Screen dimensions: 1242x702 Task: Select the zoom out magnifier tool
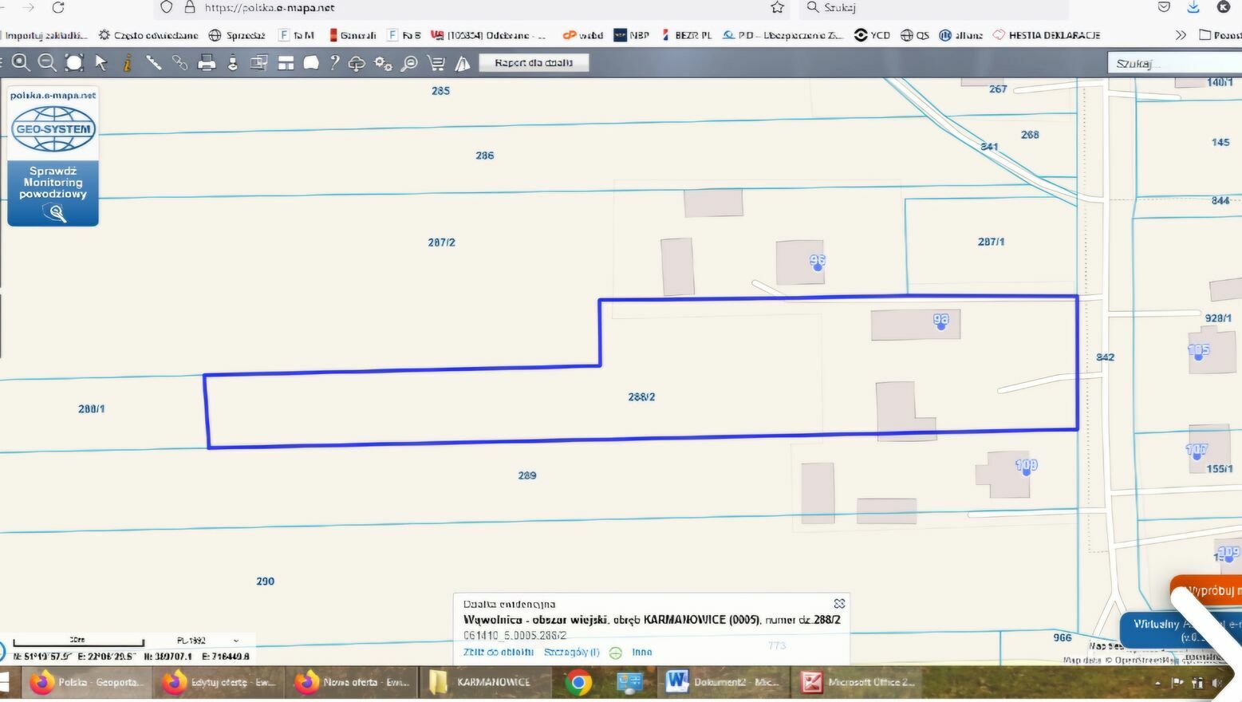pyautogui.click(x=47, y=63)
